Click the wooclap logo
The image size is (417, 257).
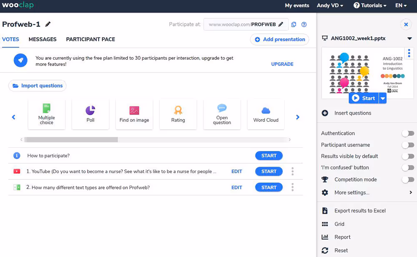tap(18, 5)
